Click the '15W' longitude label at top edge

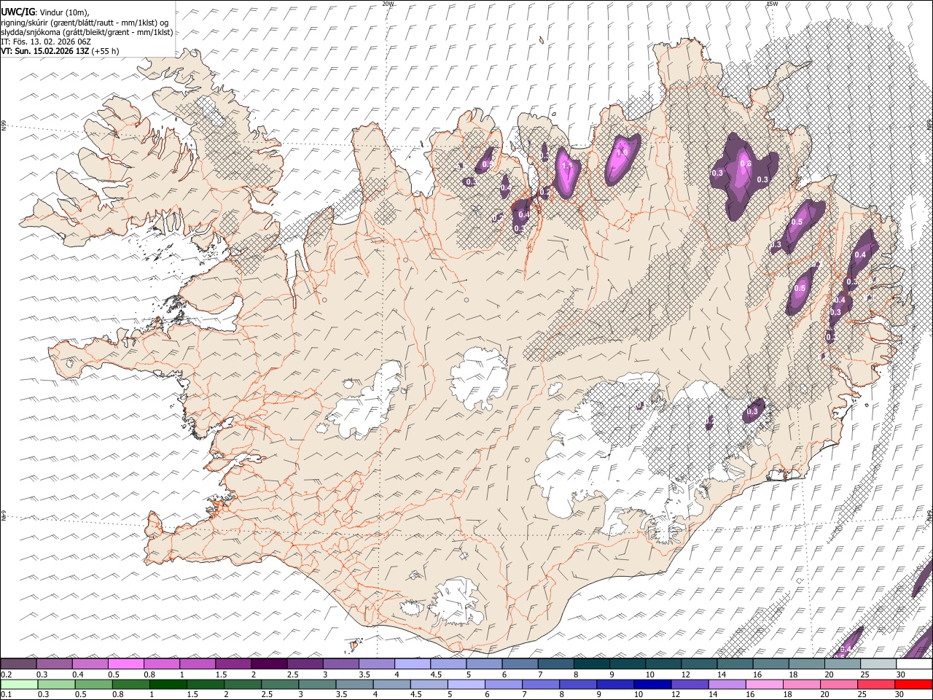point(772,4)
